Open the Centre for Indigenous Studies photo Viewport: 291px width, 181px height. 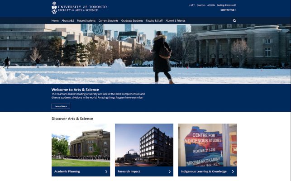(x=207, y=145)
